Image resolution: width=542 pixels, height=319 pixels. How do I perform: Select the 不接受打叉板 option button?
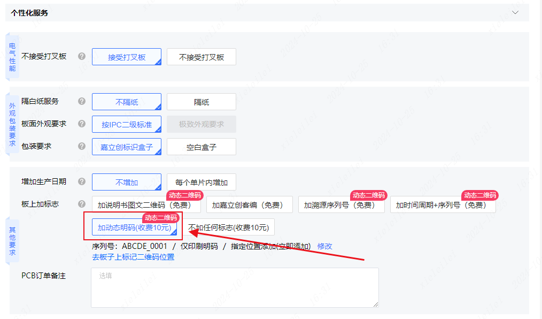click(202, 57)
